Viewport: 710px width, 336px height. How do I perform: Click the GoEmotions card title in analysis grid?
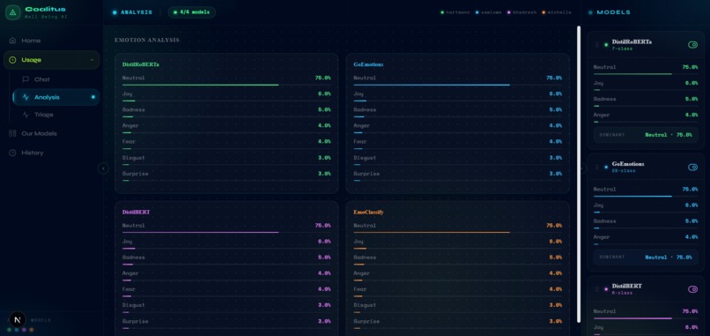pos(368,64)
